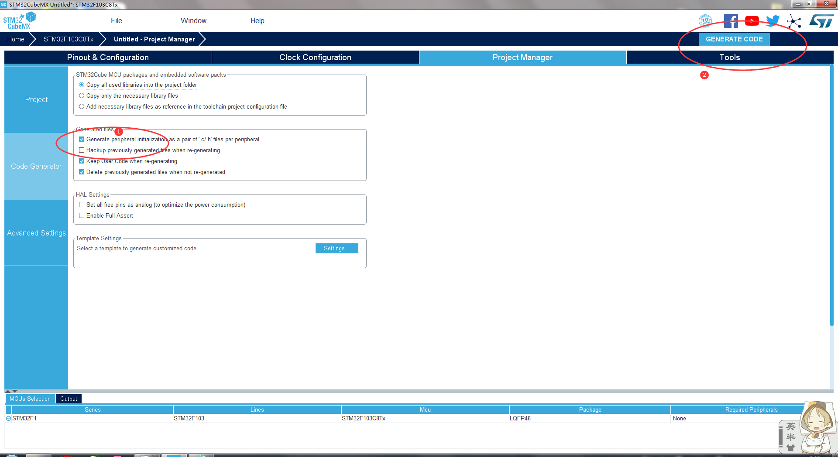Open the Help menu

click(257, 20)
